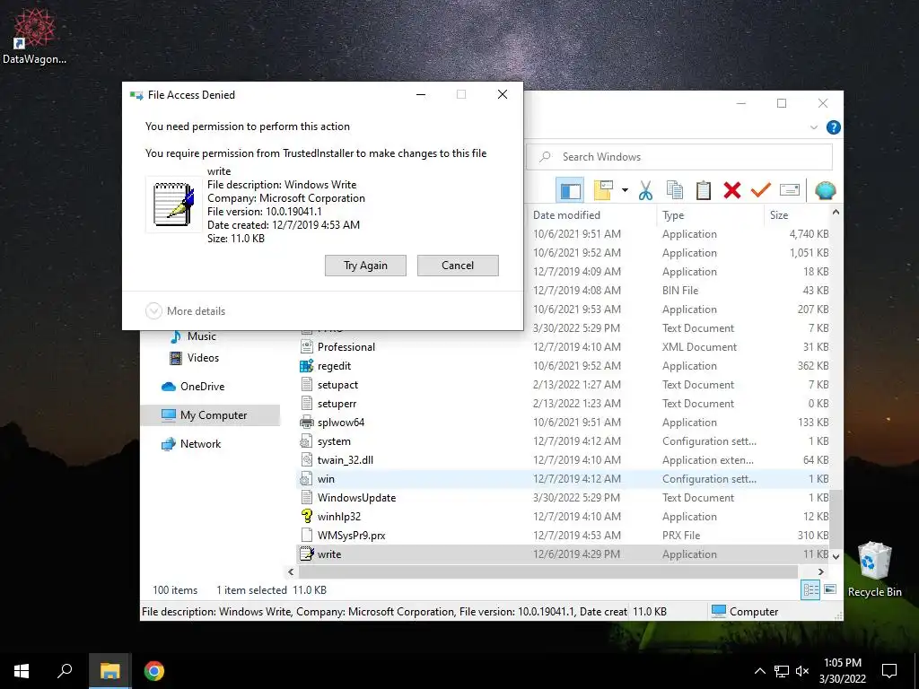Select OneDrive in the navigation pane

coord(202,387)
